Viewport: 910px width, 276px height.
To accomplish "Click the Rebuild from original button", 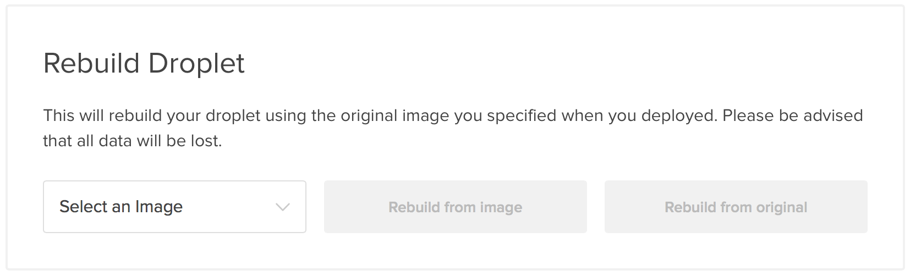I will (736, 207).
